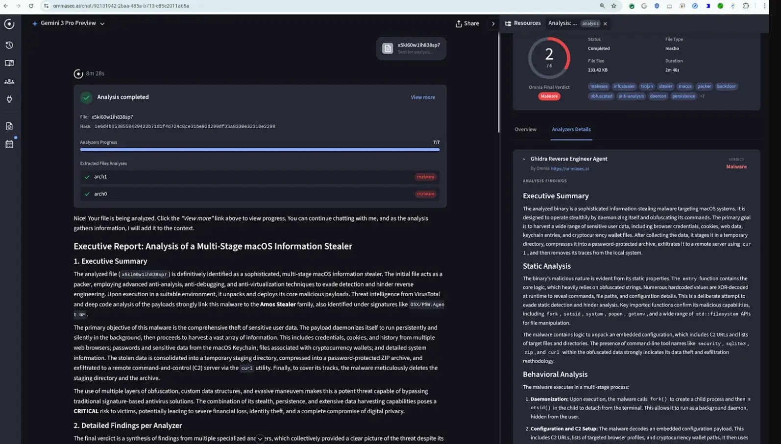Screen dimensions: 781x444
Task: Click the persistence tag
Action: [x=683, y=96]
